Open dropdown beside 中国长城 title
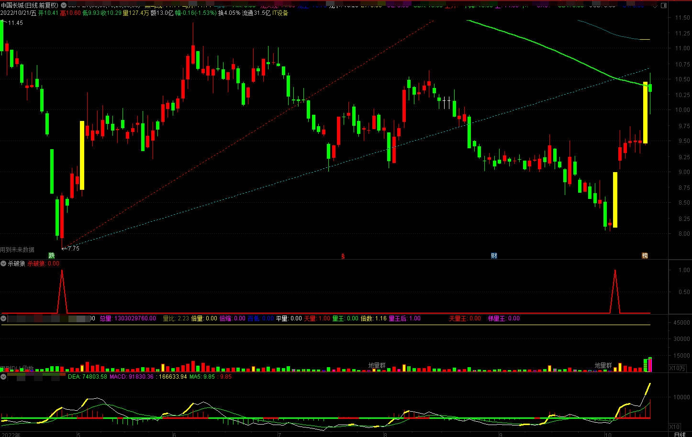This screenshot has height=437, width=692. (x=64, y=6)
